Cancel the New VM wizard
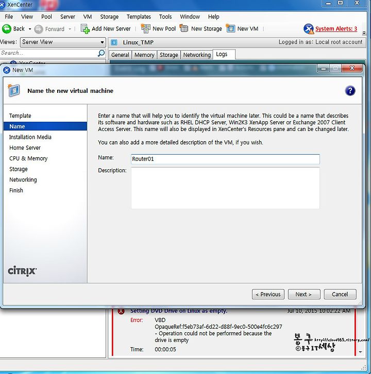 tap(340, 295)
